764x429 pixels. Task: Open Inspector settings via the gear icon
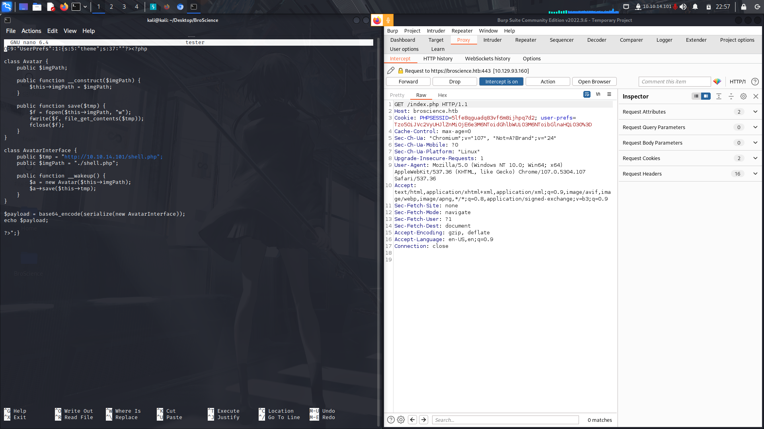[743, 96]
